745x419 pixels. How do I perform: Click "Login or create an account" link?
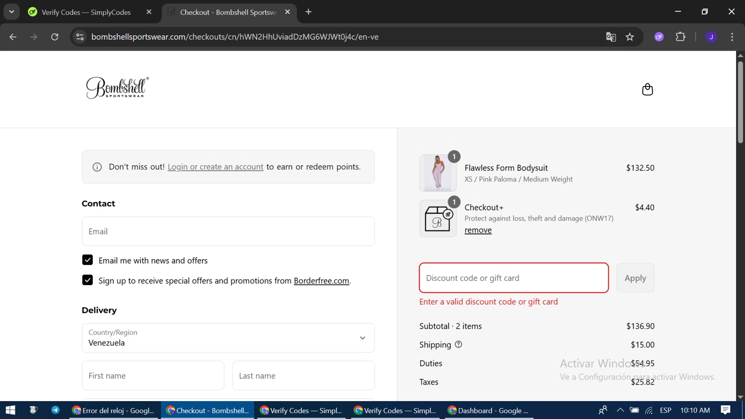[216, 167]
